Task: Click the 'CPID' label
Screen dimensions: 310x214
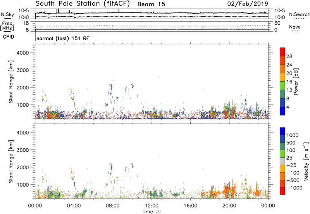Action: pyautogui.click(x=9, y=37)
